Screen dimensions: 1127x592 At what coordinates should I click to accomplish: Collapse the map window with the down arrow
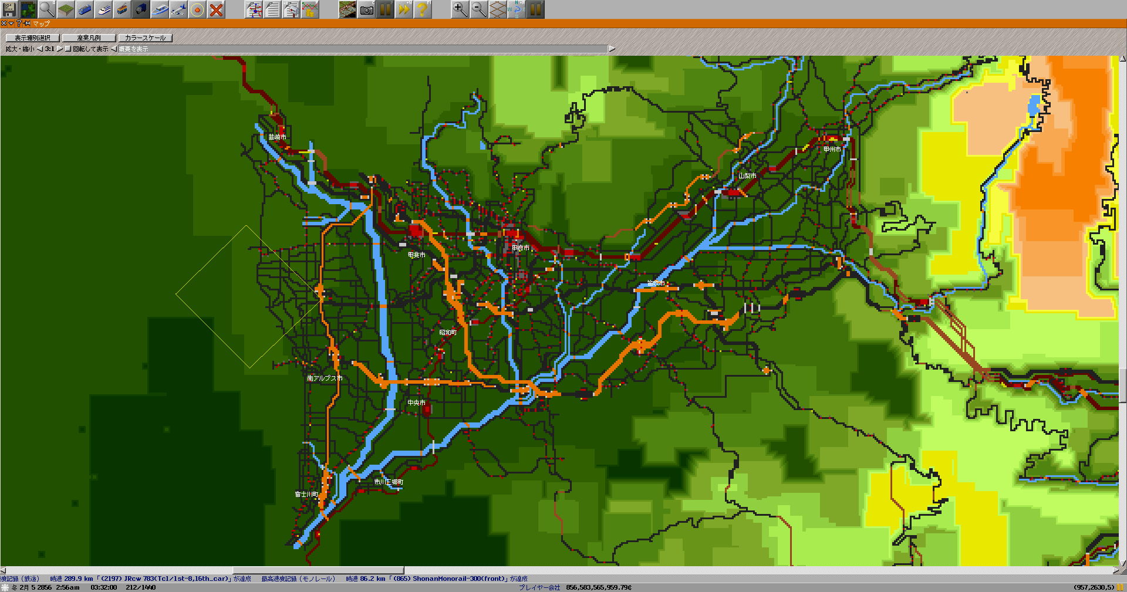pyautogui.click(x=11, y=23)
